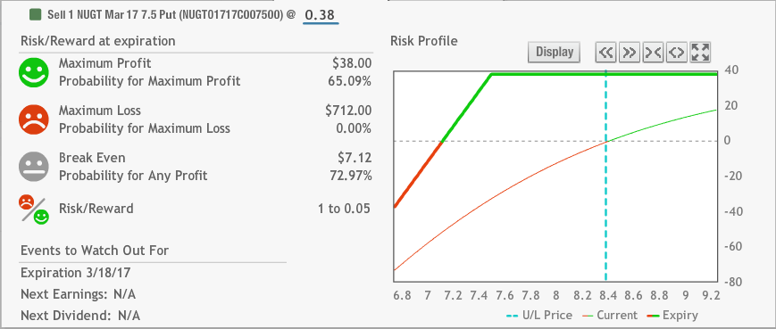Click the pan left double-arrow chart icon

point(605,53)
